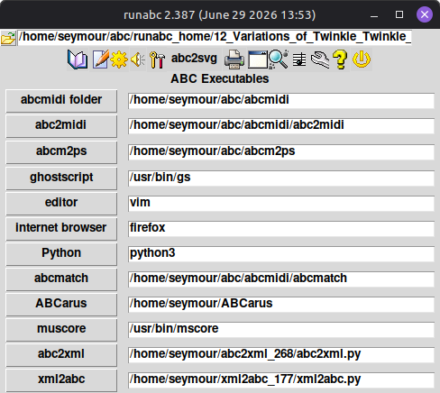Screen dimensions: 440x393
Task: Quit runabc using the yellow power icon
Action: [x=362, y=59]
